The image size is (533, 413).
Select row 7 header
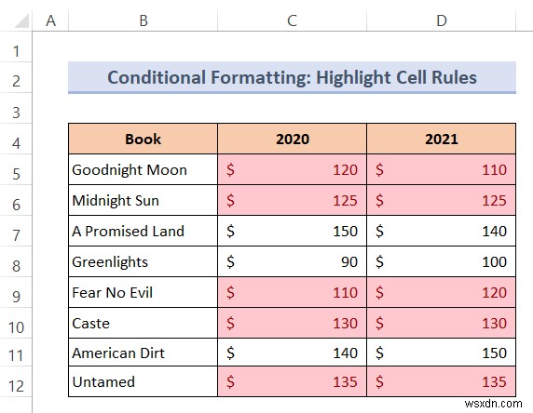[x=16, y=234]
